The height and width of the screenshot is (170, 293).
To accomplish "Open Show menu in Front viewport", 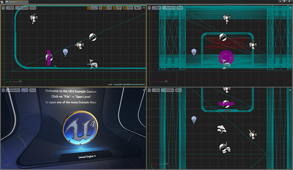I will click(180, 8).
